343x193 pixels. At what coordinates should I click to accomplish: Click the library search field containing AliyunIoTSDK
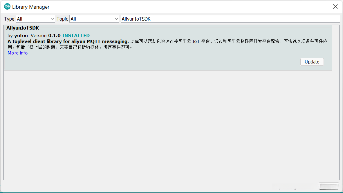(x=230, y=19)
